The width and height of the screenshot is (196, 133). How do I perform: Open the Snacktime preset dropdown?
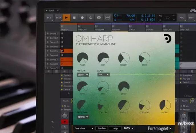coord(84,128)
